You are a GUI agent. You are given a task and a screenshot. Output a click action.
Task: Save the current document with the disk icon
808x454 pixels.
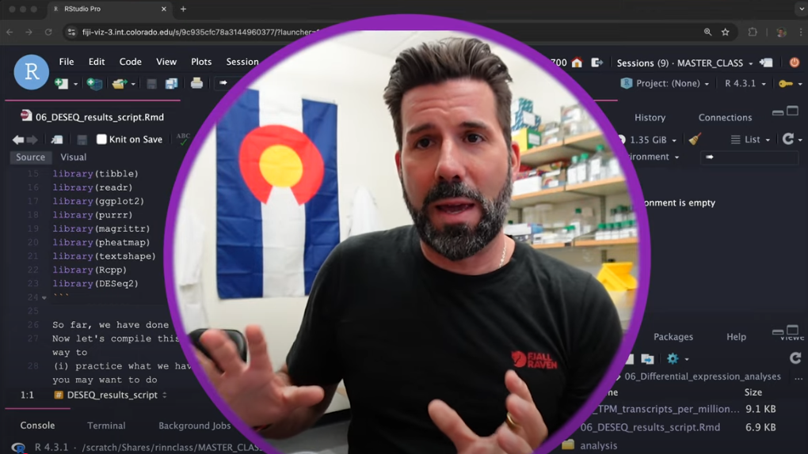[x=151, y=83]
